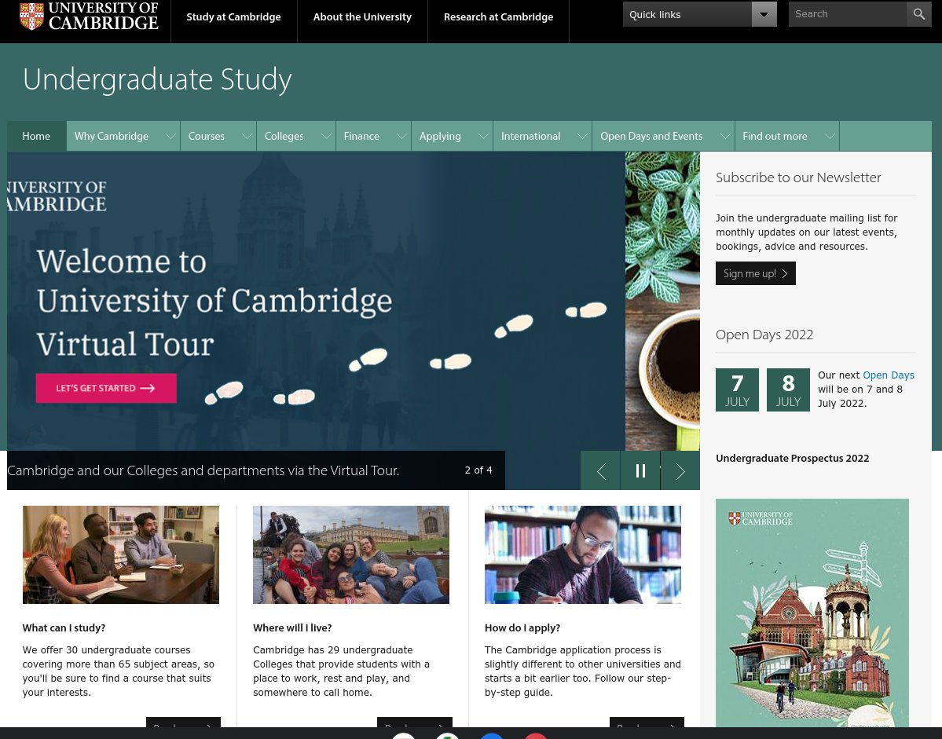Open the Finance navigation item
This screenshot has width=942, height=739.
click(x=361, y=137)
